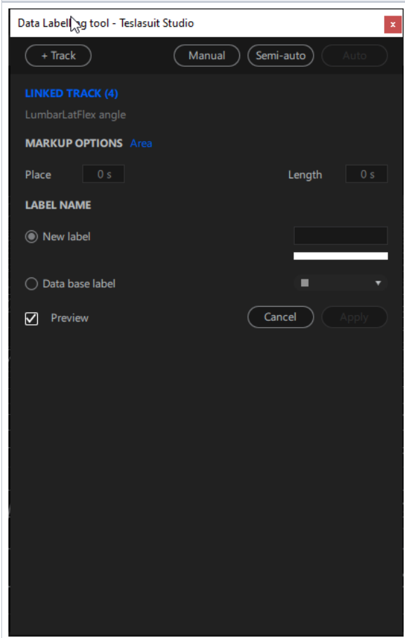Select the New label radio button
Screen dimensions: 405x638
[32, 237]
